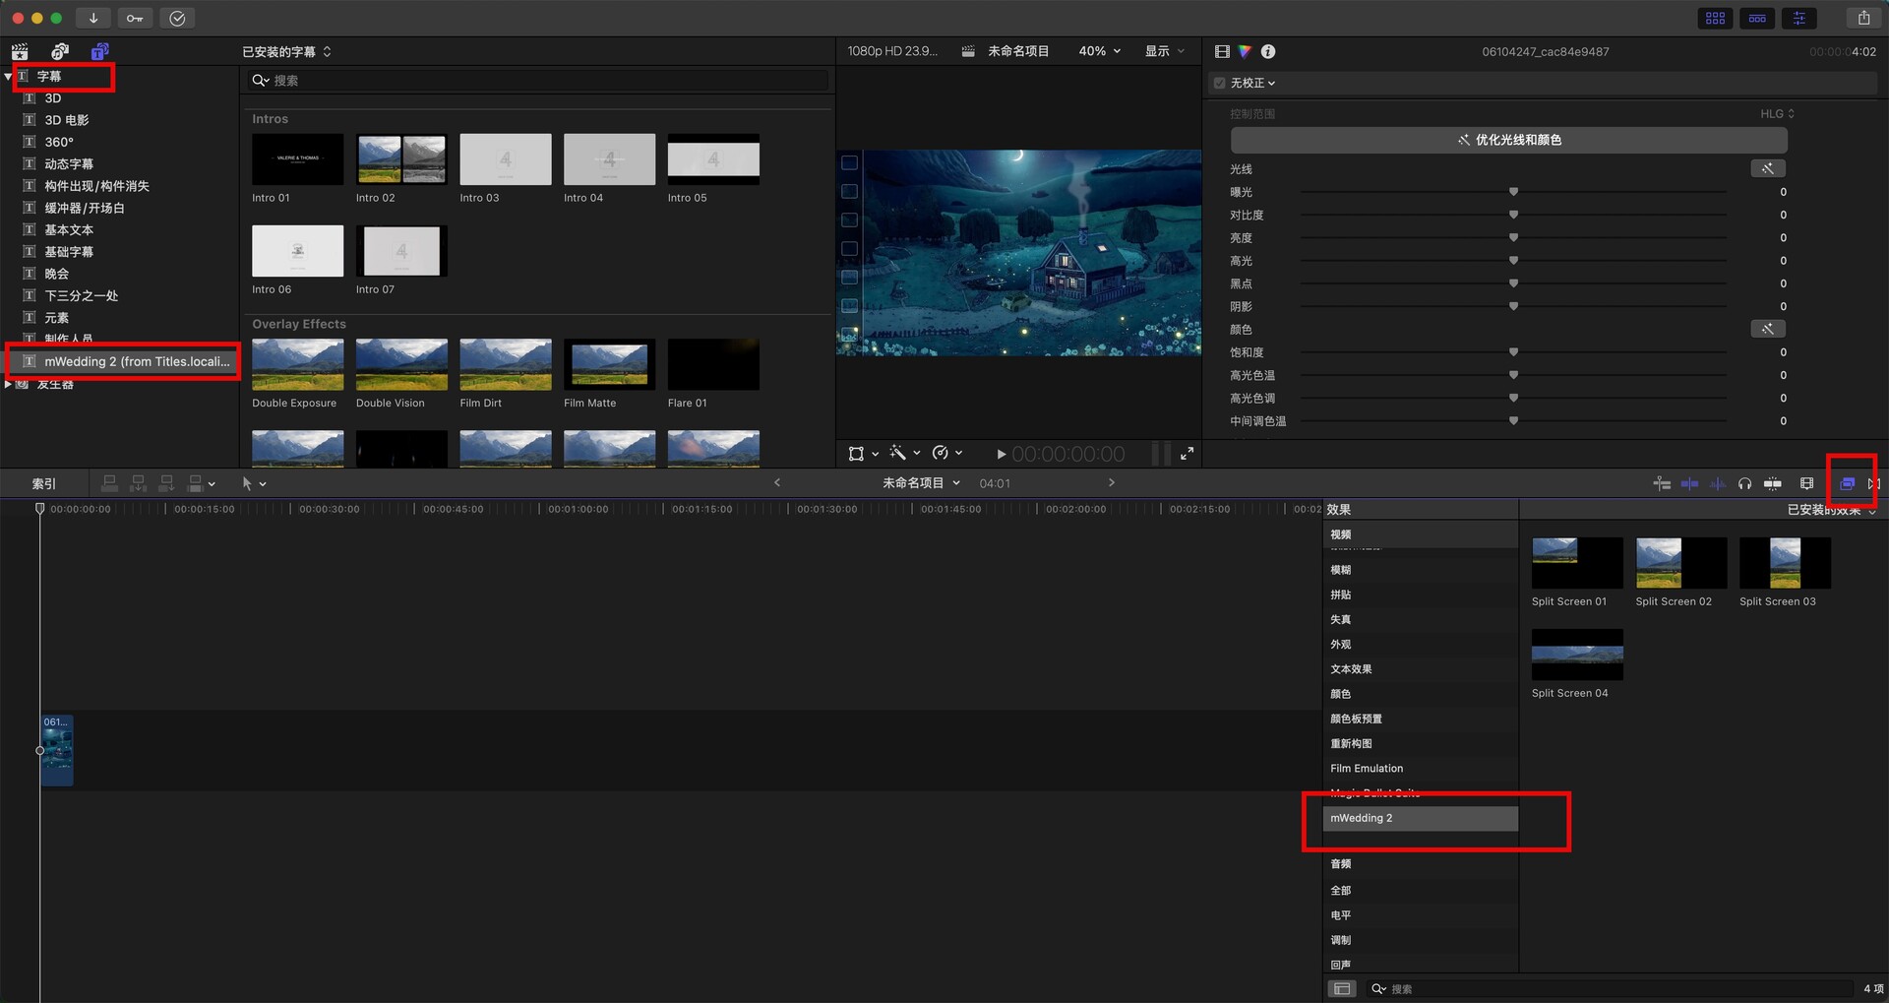Click append clip edit button
1889x1003 pixels.
click(x=167, y=483)
